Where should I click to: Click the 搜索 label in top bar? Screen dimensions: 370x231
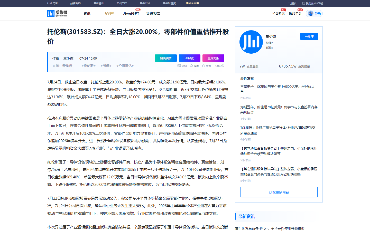click(x=294, y=3)
